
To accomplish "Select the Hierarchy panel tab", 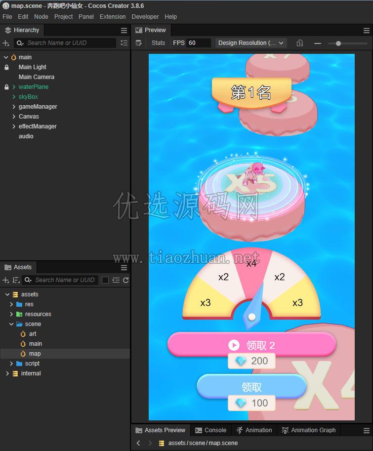I will pyautogui.click(x=22, y=30).
